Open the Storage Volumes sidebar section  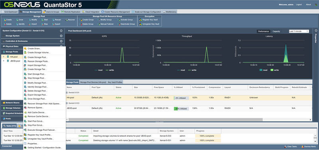pos(12,108)
